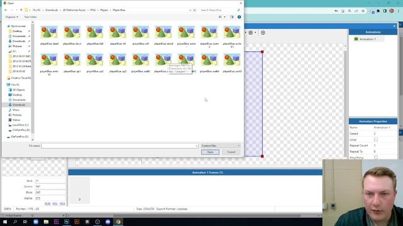The image size is (403, 226).
Task: Switch color mode to HSL
Action: click(x=55, y=203)
